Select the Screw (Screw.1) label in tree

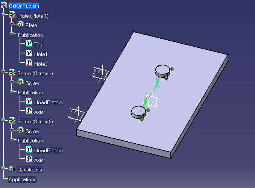coord(35,73)
